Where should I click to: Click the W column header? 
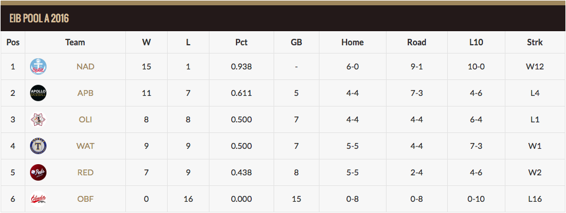(146, 42)
